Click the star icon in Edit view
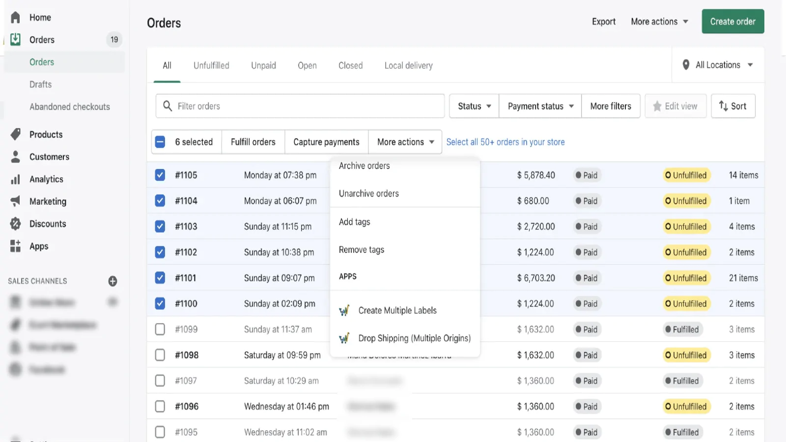Image resolution: width=786 pixels, height=442 pixels. click(657, 106)
